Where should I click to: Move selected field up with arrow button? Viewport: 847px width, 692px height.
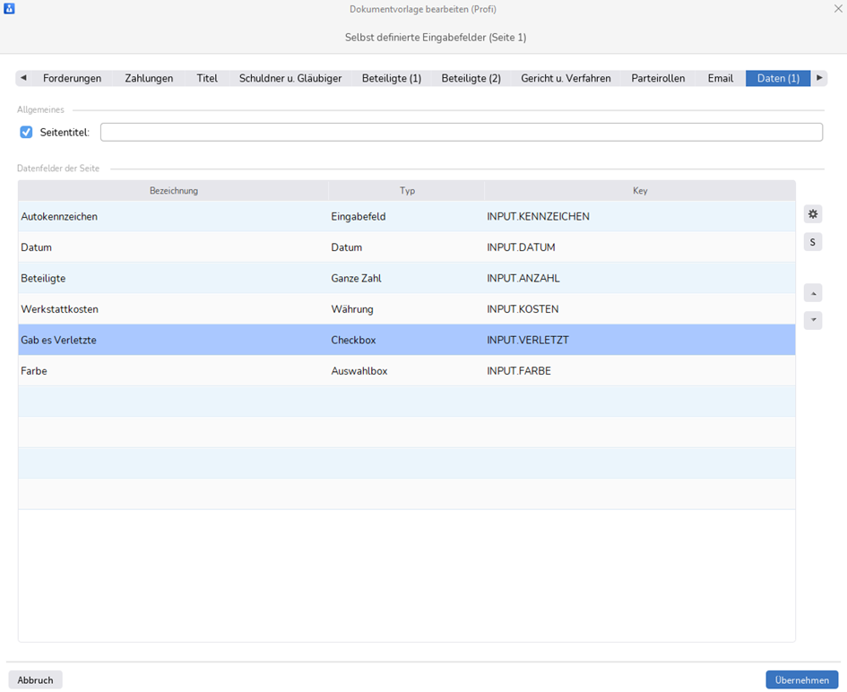tap(812, 293)
